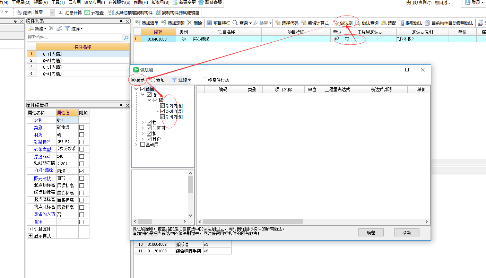Collapse the 首层 tree node
This screenshot has height=278, width=486.
coord(136,89)
